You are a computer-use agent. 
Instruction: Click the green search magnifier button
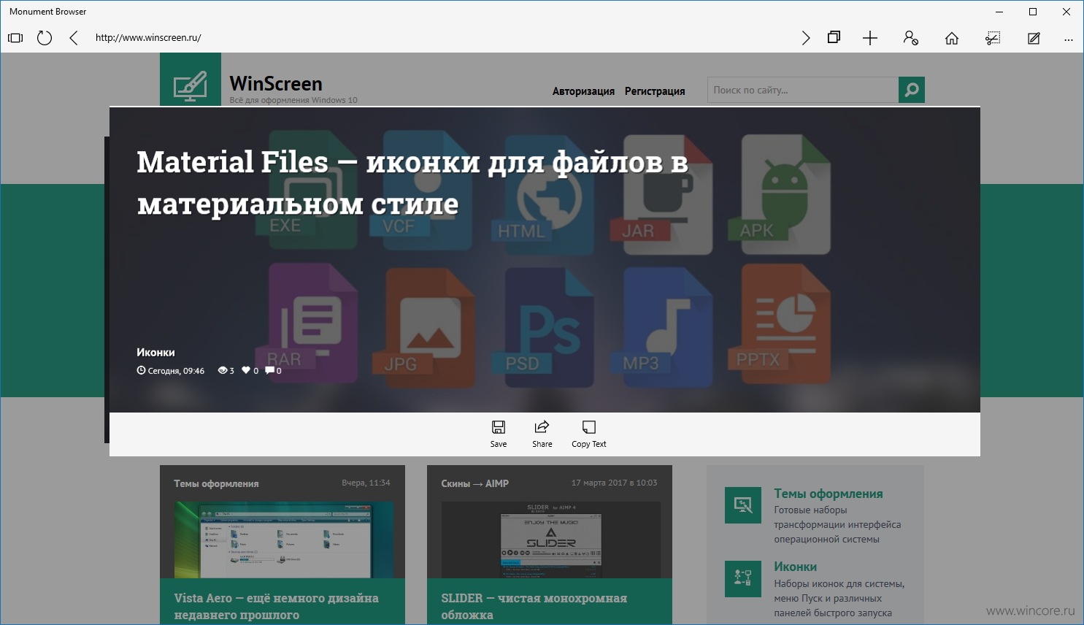[912, 90]
